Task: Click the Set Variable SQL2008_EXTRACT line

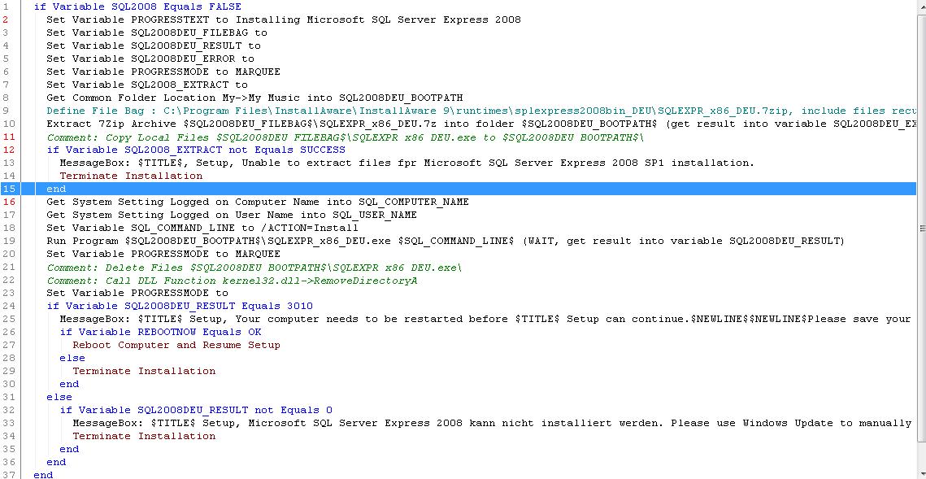Action: [147, 85]
